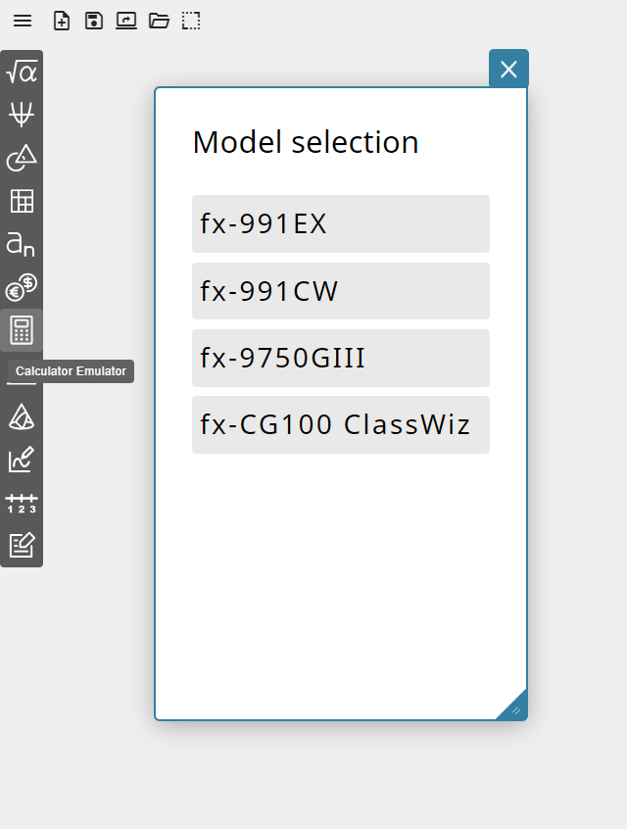Select fx-9750GIII from model list
This screenshot has width=627, height=829.
pyautogui.click(x=341, y=358)
